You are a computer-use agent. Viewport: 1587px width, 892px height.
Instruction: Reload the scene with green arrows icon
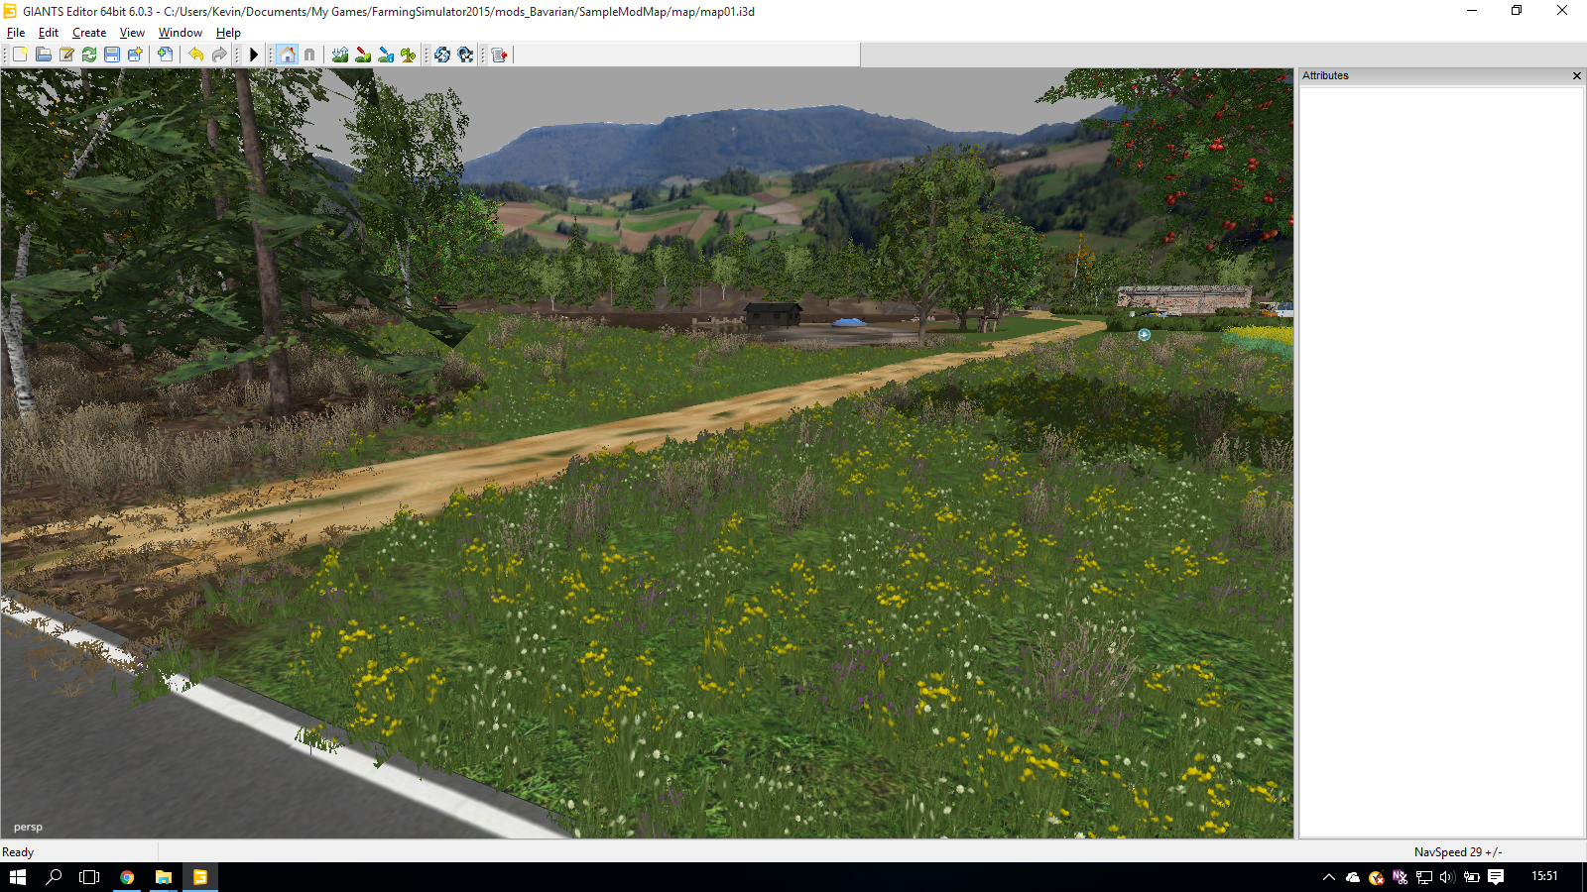89,55
